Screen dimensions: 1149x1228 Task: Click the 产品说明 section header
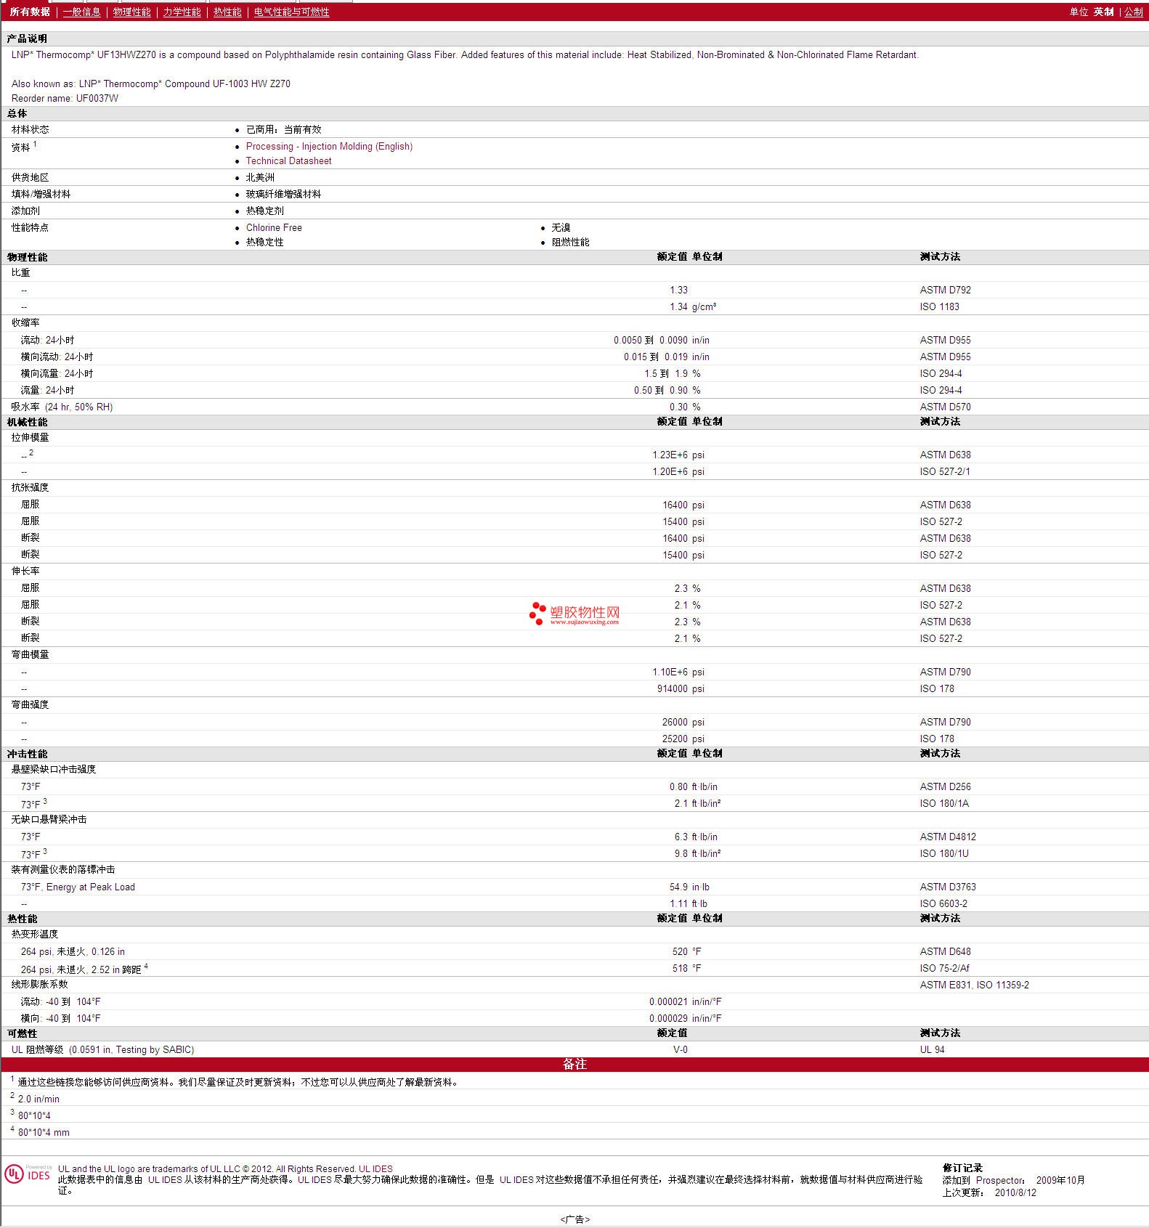(x=27, y=38)
